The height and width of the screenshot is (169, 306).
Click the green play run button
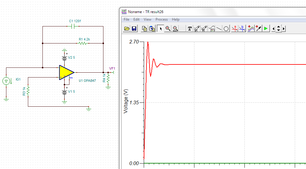[266, 29]
